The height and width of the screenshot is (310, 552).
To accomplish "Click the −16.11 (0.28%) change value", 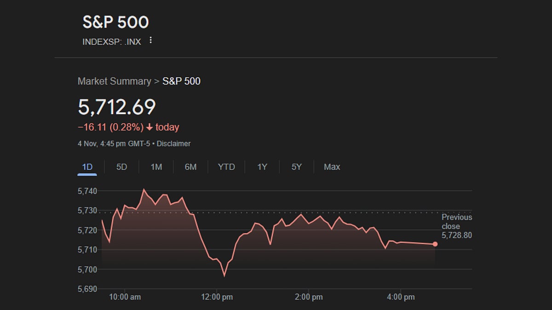I will pos(110,127).
